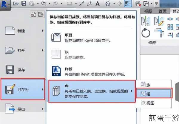
Task: Show Recent Documents icon in application menu
Action: [33, 15]
